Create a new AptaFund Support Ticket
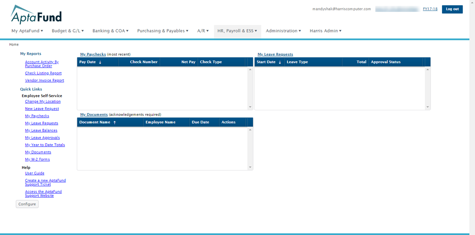The width and height of the screenshot is (475, 235). [45, 182]
